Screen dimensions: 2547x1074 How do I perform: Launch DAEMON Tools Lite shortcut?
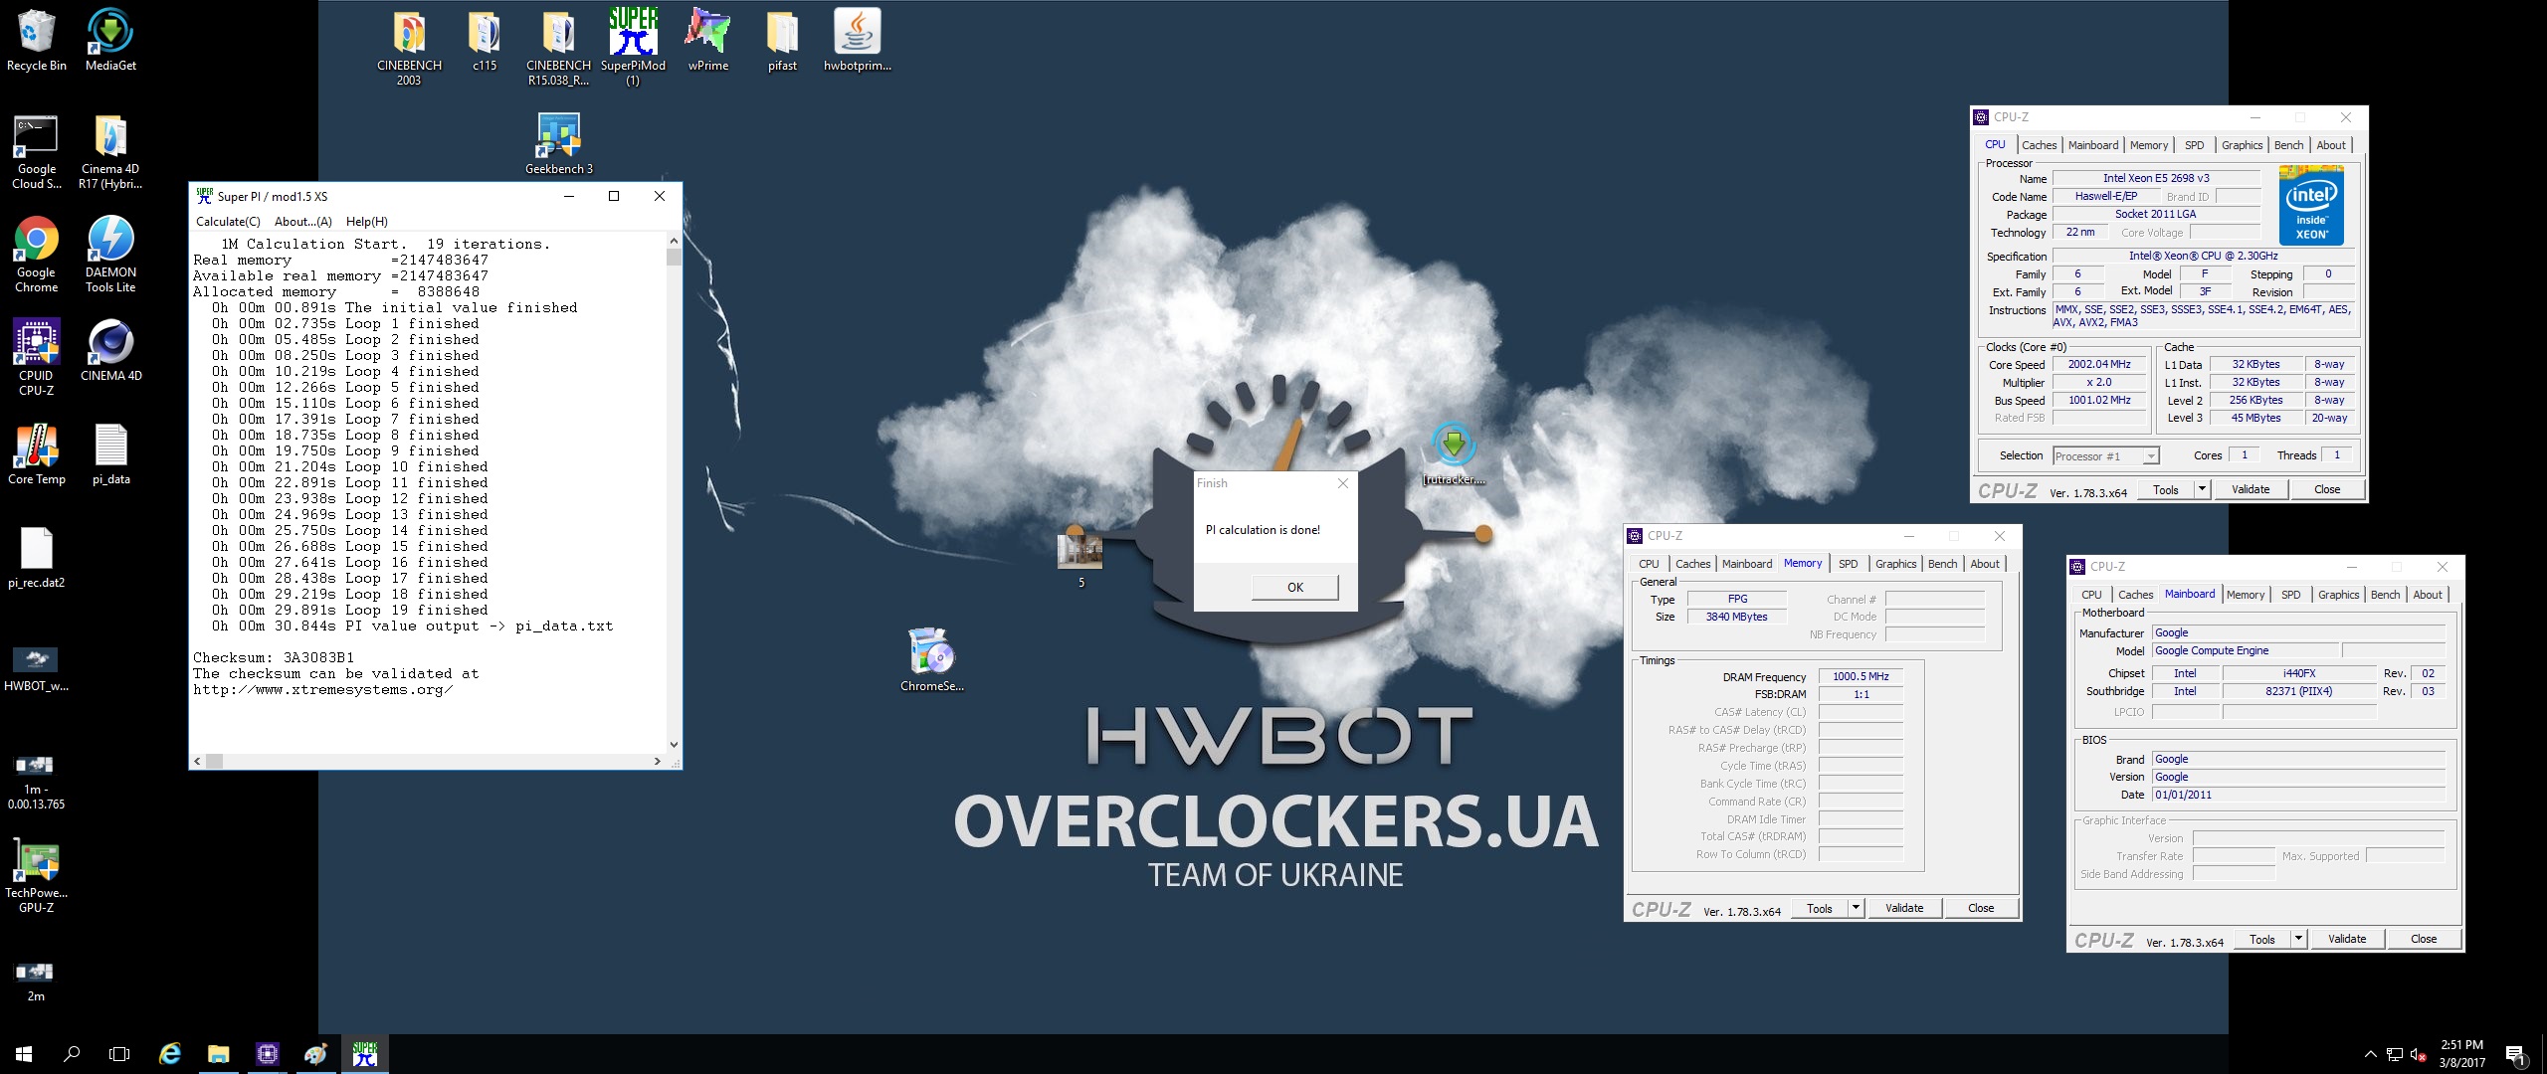(x=110, y=255)
